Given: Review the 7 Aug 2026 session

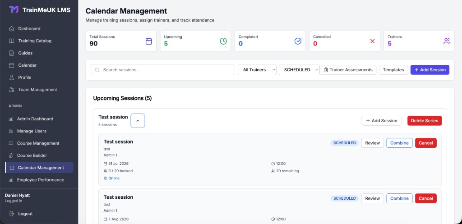Looking at the screenshot, I should 372,198.
